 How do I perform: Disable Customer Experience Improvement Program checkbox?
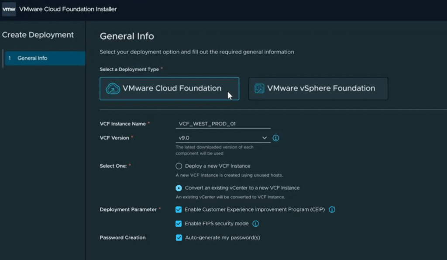pyautogui.click(x=179, y=210)
